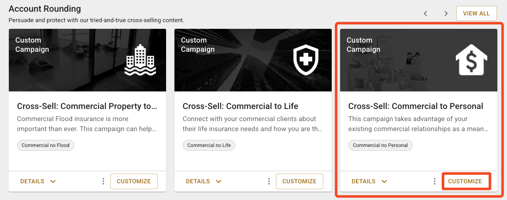Select the Commercial no Flood tag
The image size is (507, 200).
[x=46, y=145]
